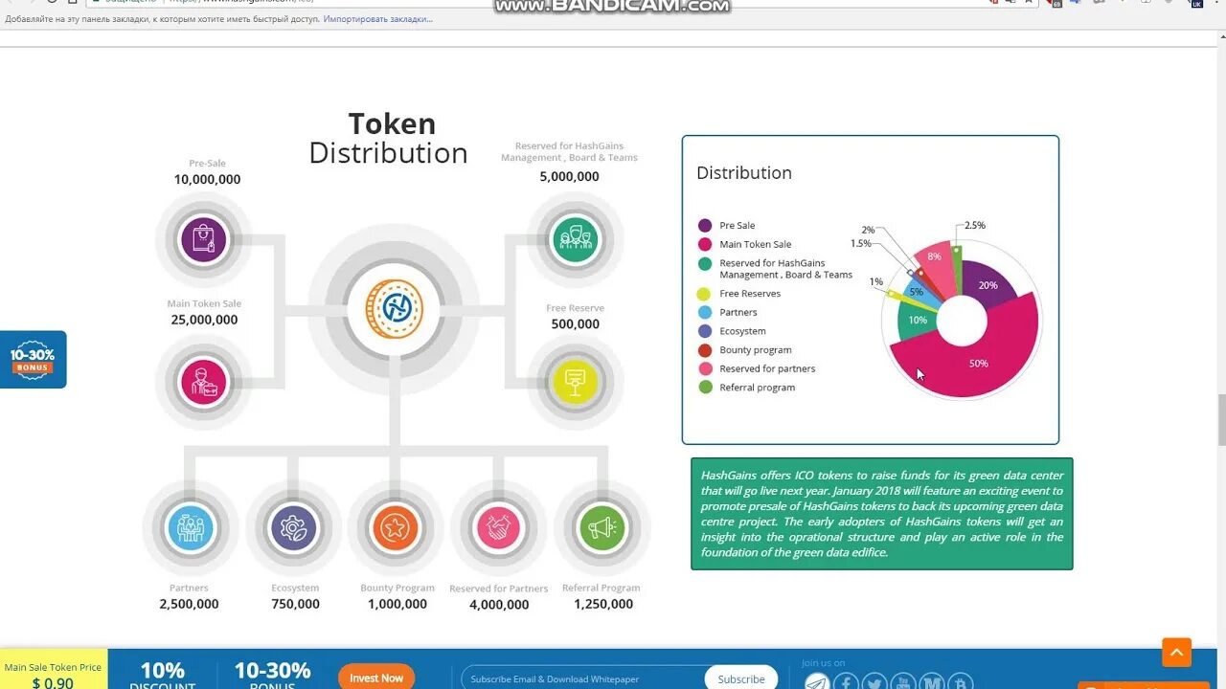Click the 10% DISCOUNT footer text

point(163,677)
